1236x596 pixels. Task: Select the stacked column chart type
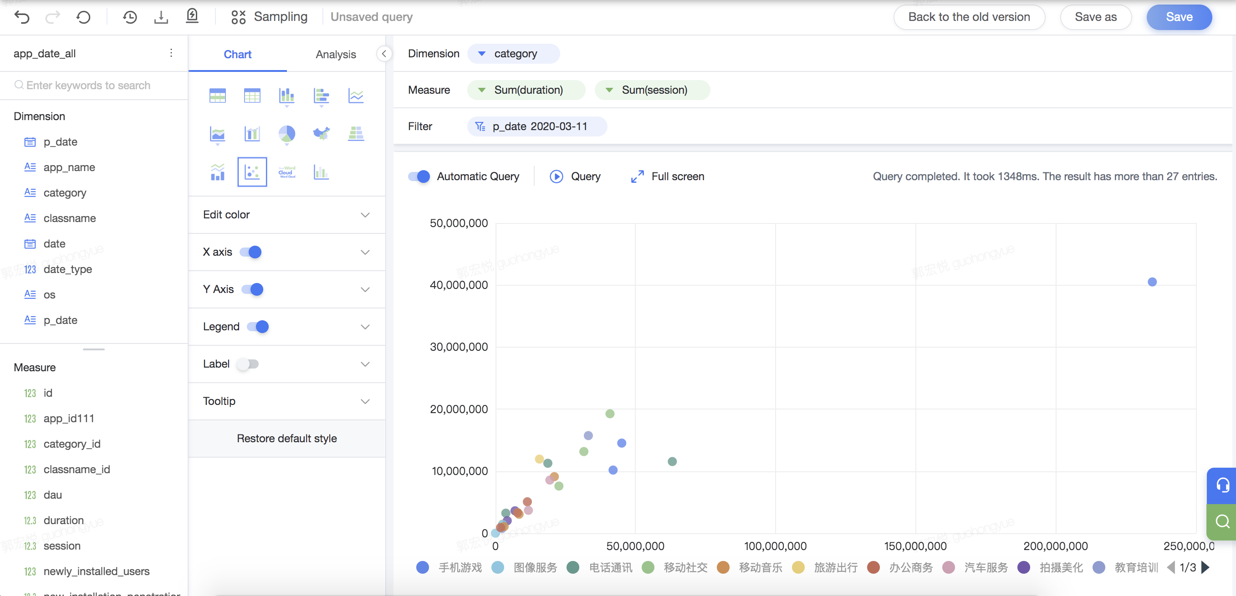(x=287, y=96)
